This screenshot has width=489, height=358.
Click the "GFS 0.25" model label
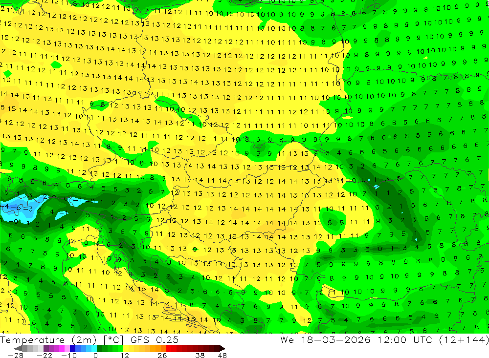coord(155,340)
